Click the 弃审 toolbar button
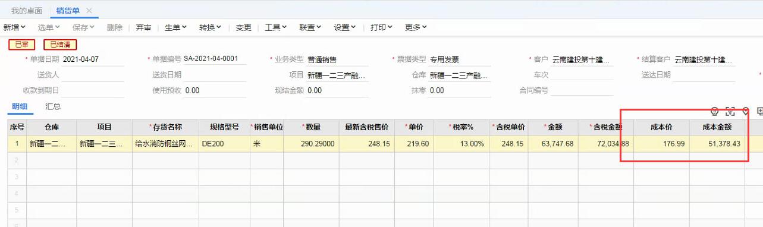Viewport: 763px width, 227px height. pos(143,27)
